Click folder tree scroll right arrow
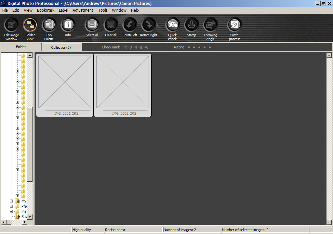This screenshot has width=333, height=234. (25, 222)
